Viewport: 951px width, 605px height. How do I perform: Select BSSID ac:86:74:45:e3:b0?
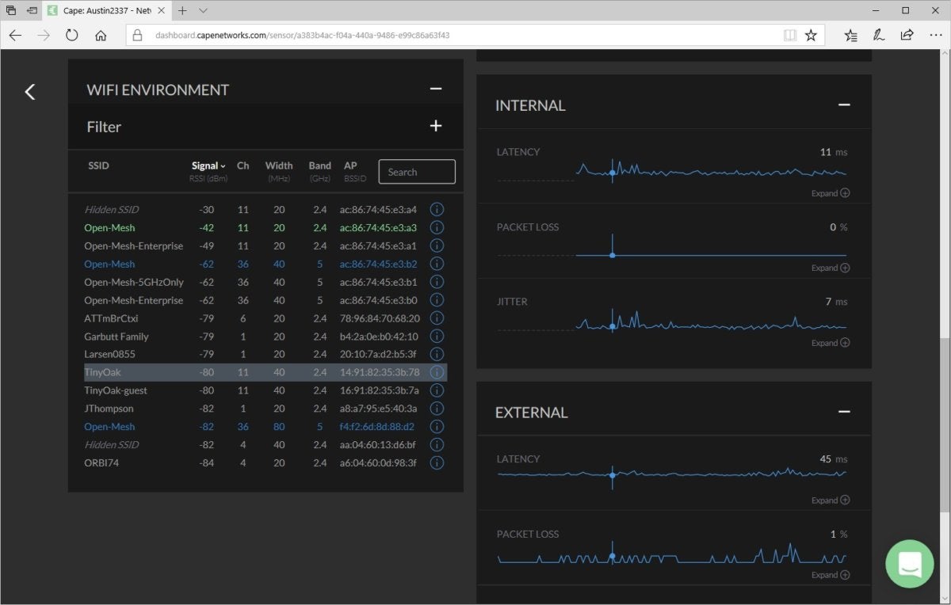(379, 300)
